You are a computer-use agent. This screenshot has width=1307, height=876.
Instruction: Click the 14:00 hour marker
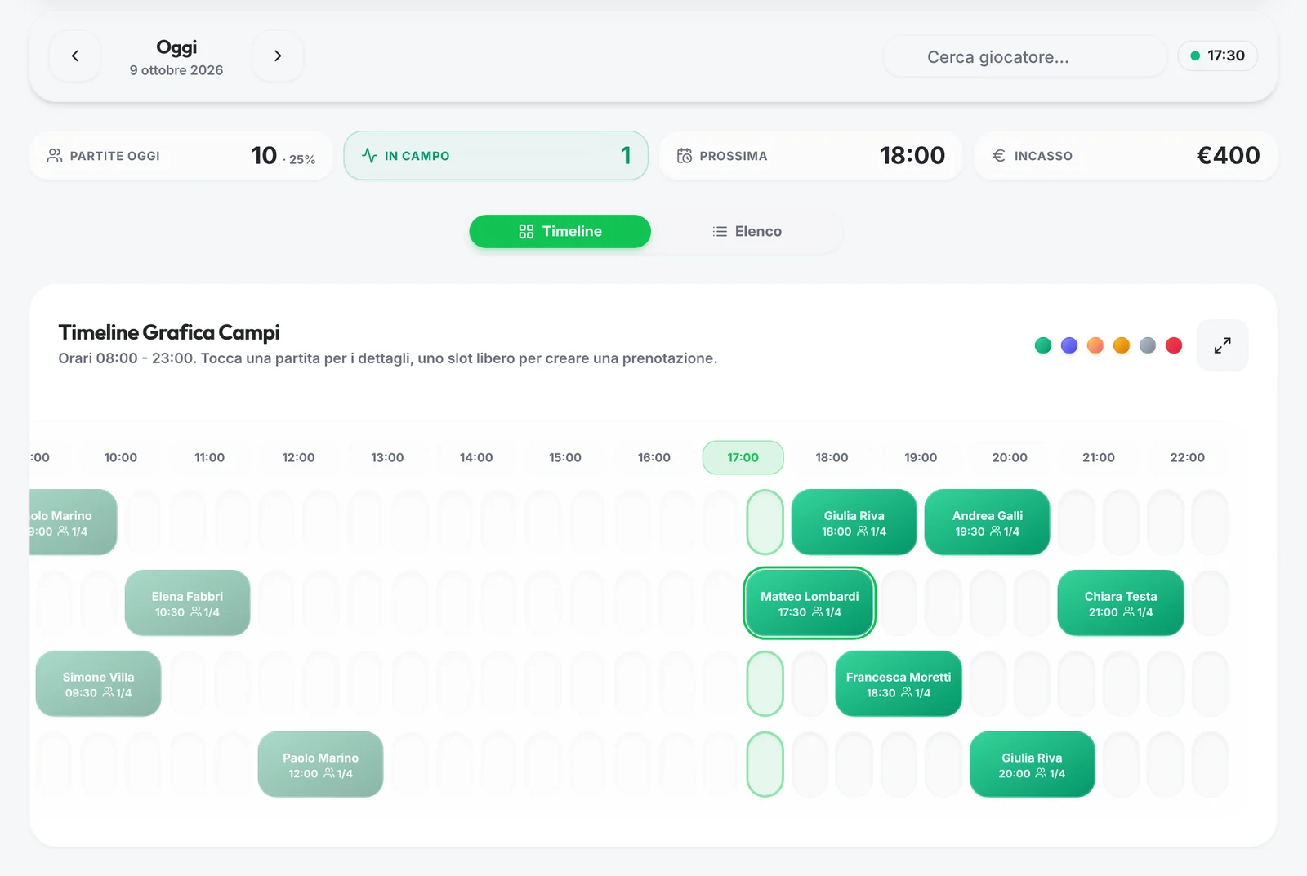476,457
